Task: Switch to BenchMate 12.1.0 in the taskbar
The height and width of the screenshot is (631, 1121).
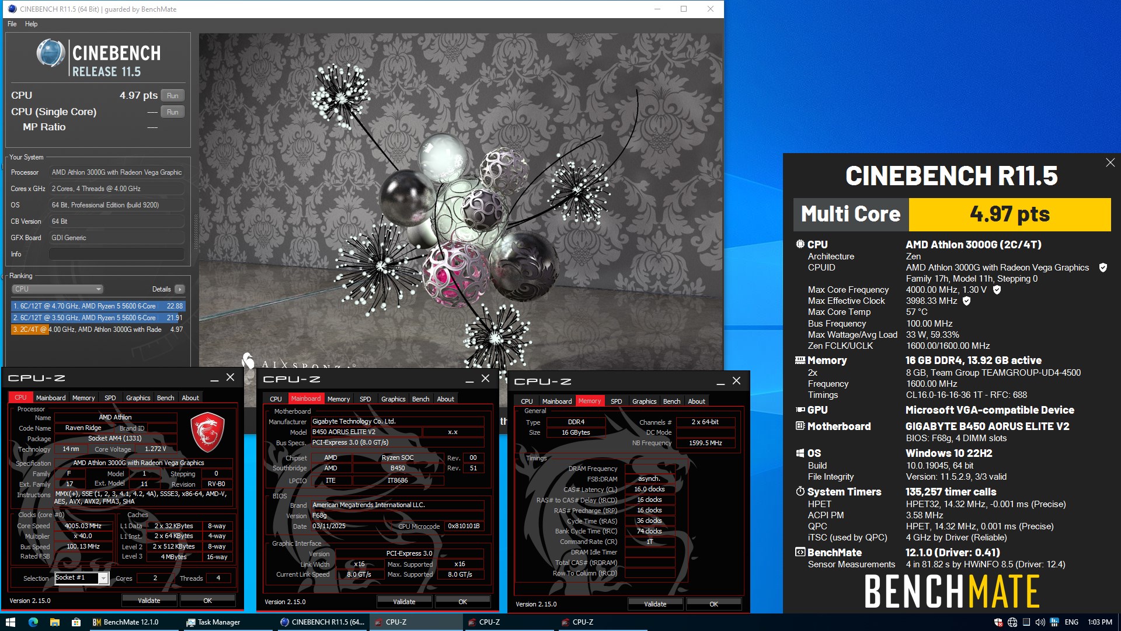Action: (x=134, y=622)
